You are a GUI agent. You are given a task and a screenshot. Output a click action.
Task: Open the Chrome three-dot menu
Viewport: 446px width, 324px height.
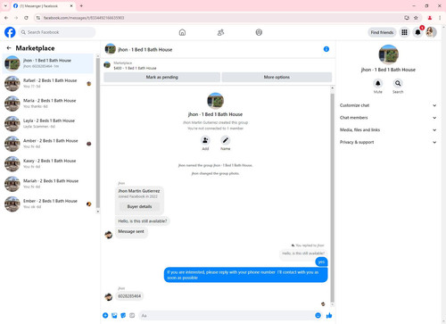pos(440,18)
